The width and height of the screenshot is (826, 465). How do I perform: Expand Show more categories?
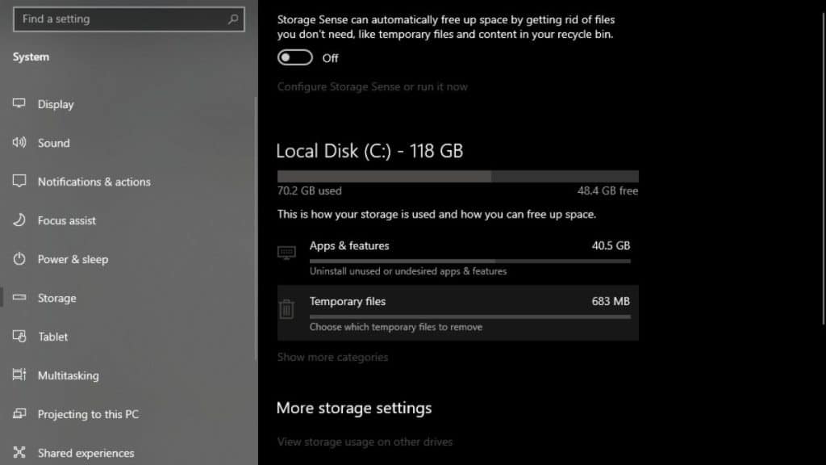(332, 357)
